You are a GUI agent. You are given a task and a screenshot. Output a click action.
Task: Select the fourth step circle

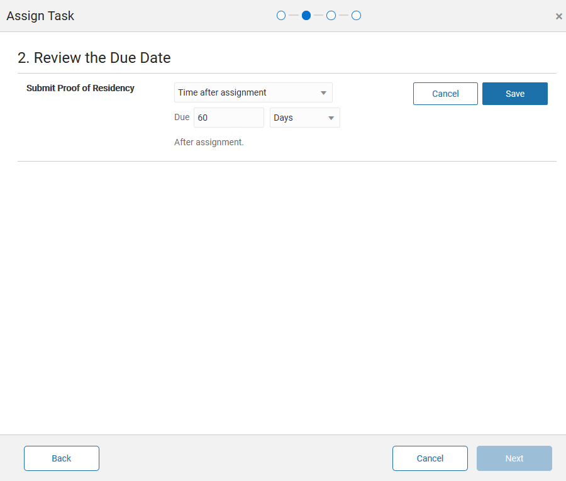356,16
